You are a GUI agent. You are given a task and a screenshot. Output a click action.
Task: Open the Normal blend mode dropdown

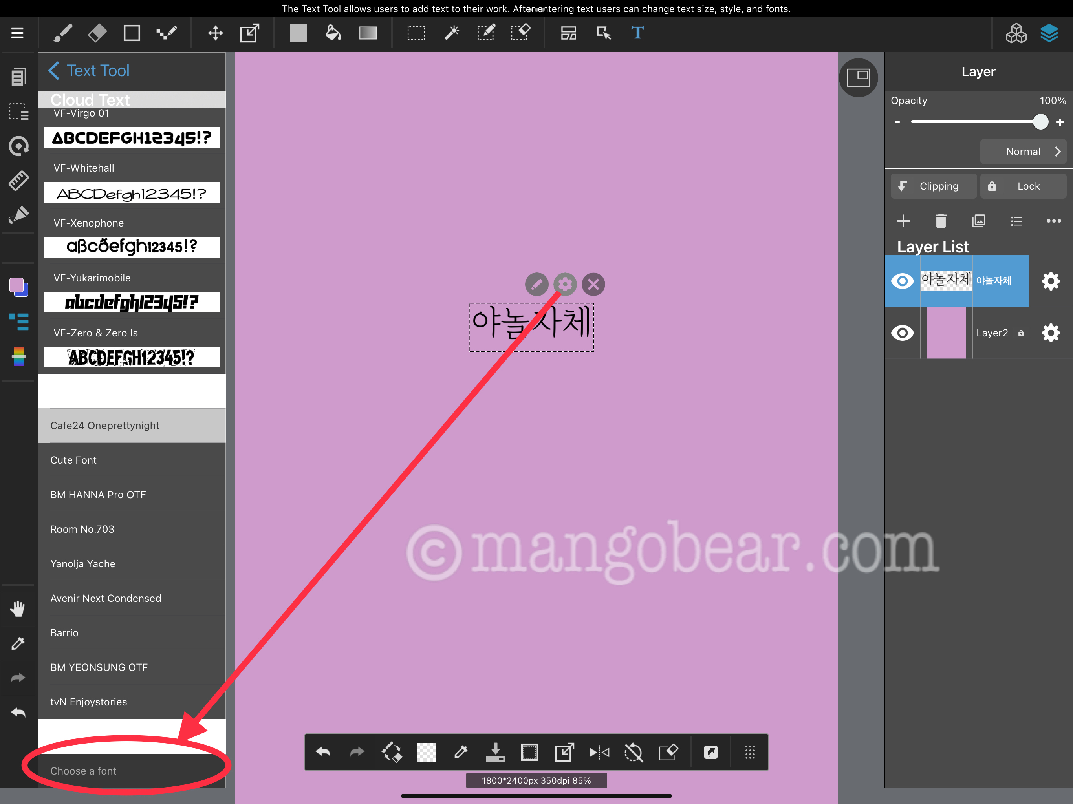pos(1024,152)
